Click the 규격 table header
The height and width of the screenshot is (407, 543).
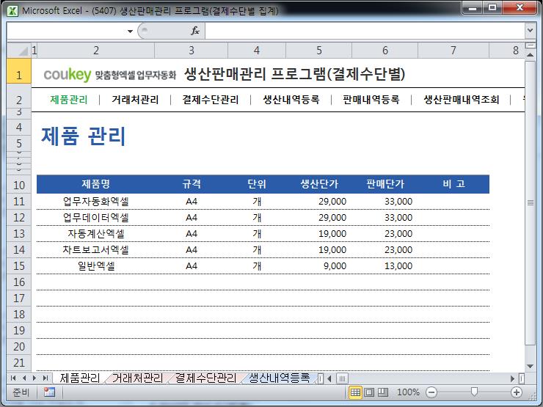pos(192,184)
